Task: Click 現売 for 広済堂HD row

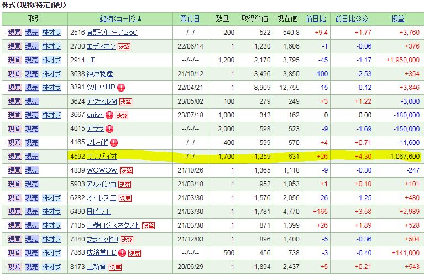Action: click(x=32, y=252)
